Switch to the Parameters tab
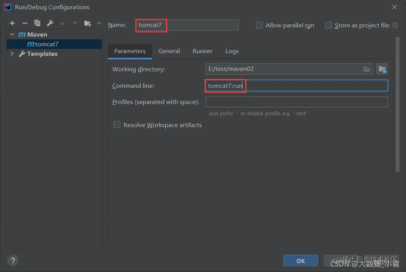The width and height of the screenshot is (406, 272). [130, 51]
